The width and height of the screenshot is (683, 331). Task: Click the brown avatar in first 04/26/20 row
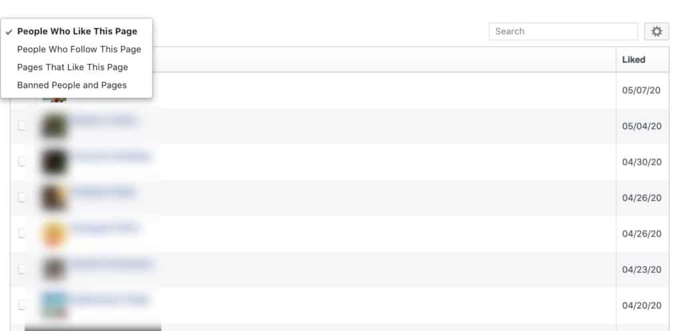tap(54, 198)
